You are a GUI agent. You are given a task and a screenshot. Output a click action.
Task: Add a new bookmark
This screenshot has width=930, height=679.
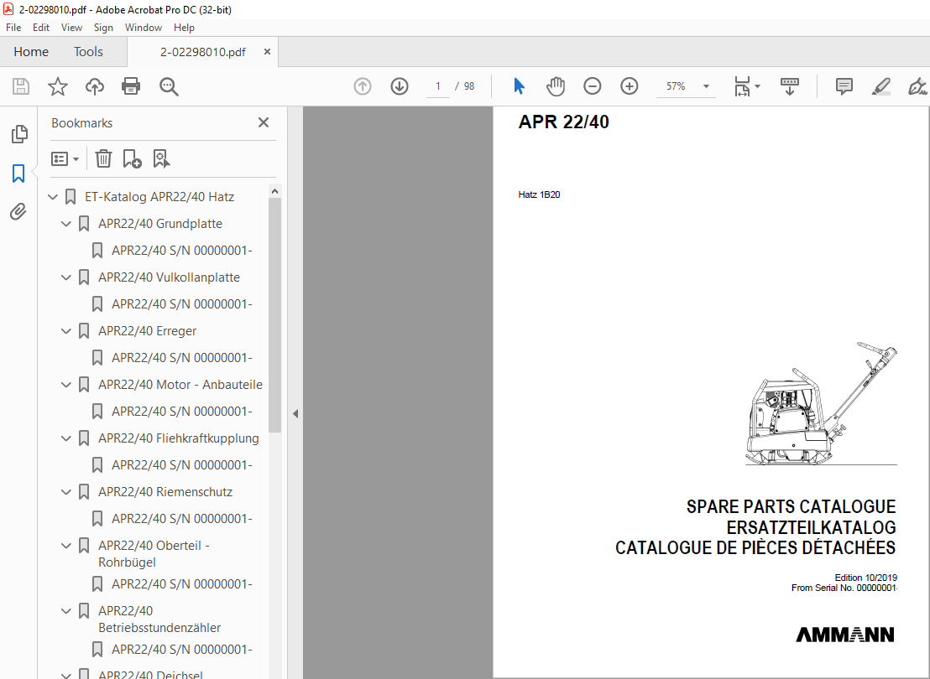(x=132, y=158)
